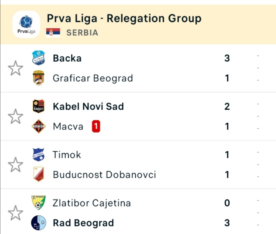The height and width of the screenshot is (234, 276).
Task: Click Rad Beograd's score of 3
Action: click(227, 223)
